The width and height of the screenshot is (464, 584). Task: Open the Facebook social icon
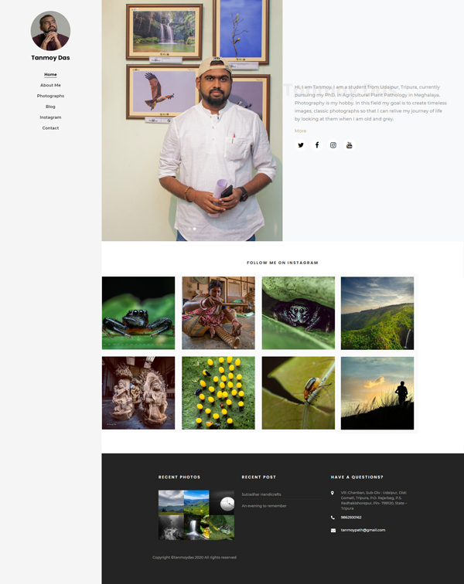click(316, 145)
